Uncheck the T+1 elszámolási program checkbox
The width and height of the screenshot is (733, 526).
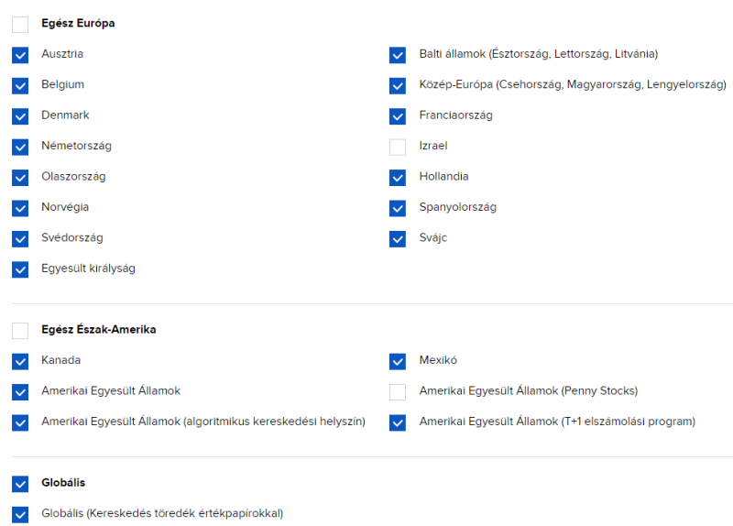pyautogui.click(x=398, y=422)
